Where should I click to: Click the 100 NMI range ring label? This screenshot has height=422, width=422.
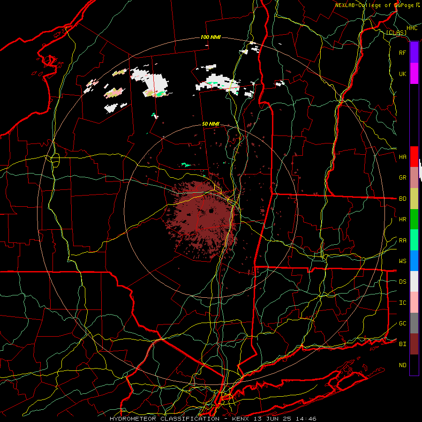211,37
